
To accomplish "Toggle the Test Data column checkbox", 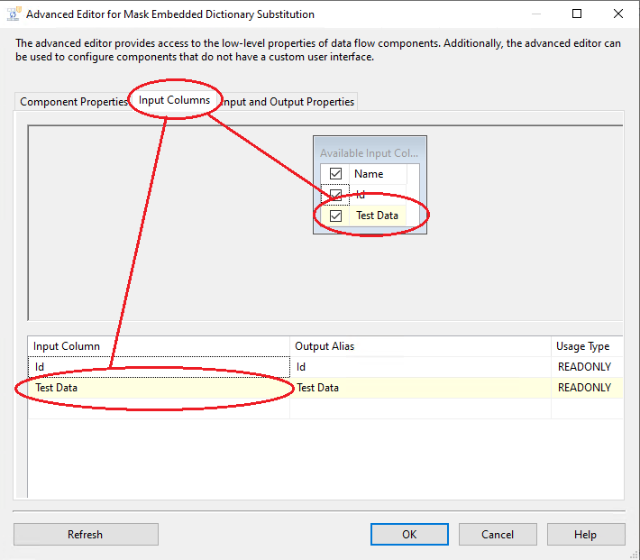I will point(335,216).
